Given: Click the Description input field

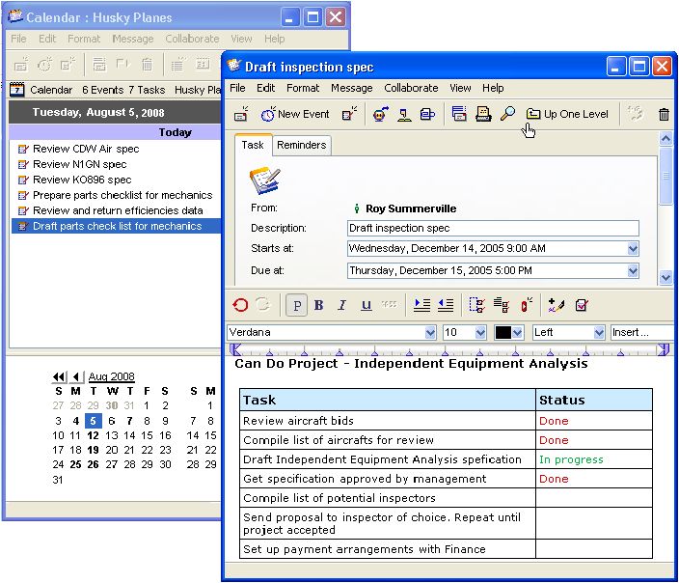Looking at the screenshot, I should point(493,229).
